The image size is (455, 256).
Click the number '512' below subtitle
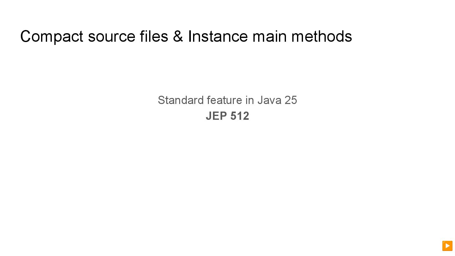[x=240, y=116]
